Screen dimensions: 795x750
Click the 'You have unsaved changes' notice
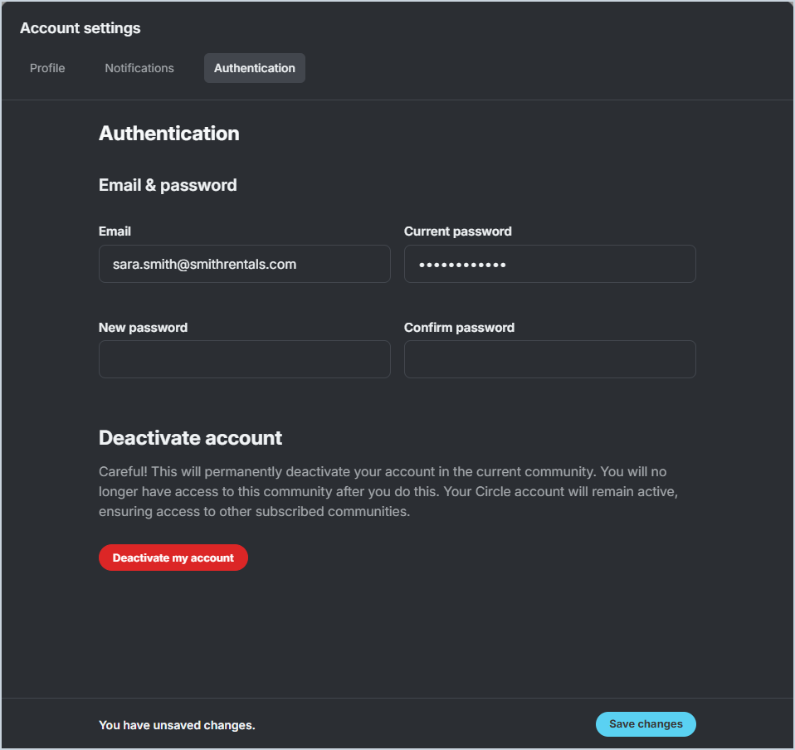(176, 725)
